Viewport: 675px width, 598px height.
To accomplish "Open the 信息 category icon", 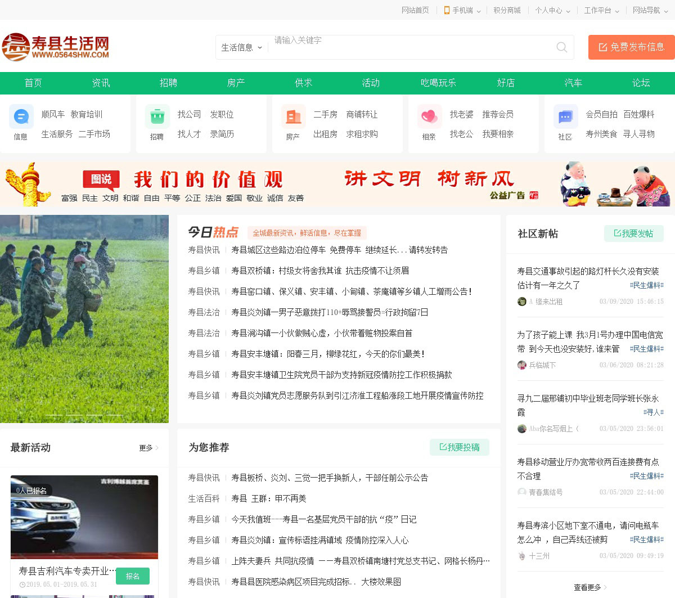I will click(x=21, y=117).
